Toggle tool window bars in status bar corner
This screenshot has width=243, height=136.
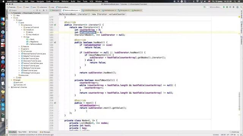click(7, 134)
